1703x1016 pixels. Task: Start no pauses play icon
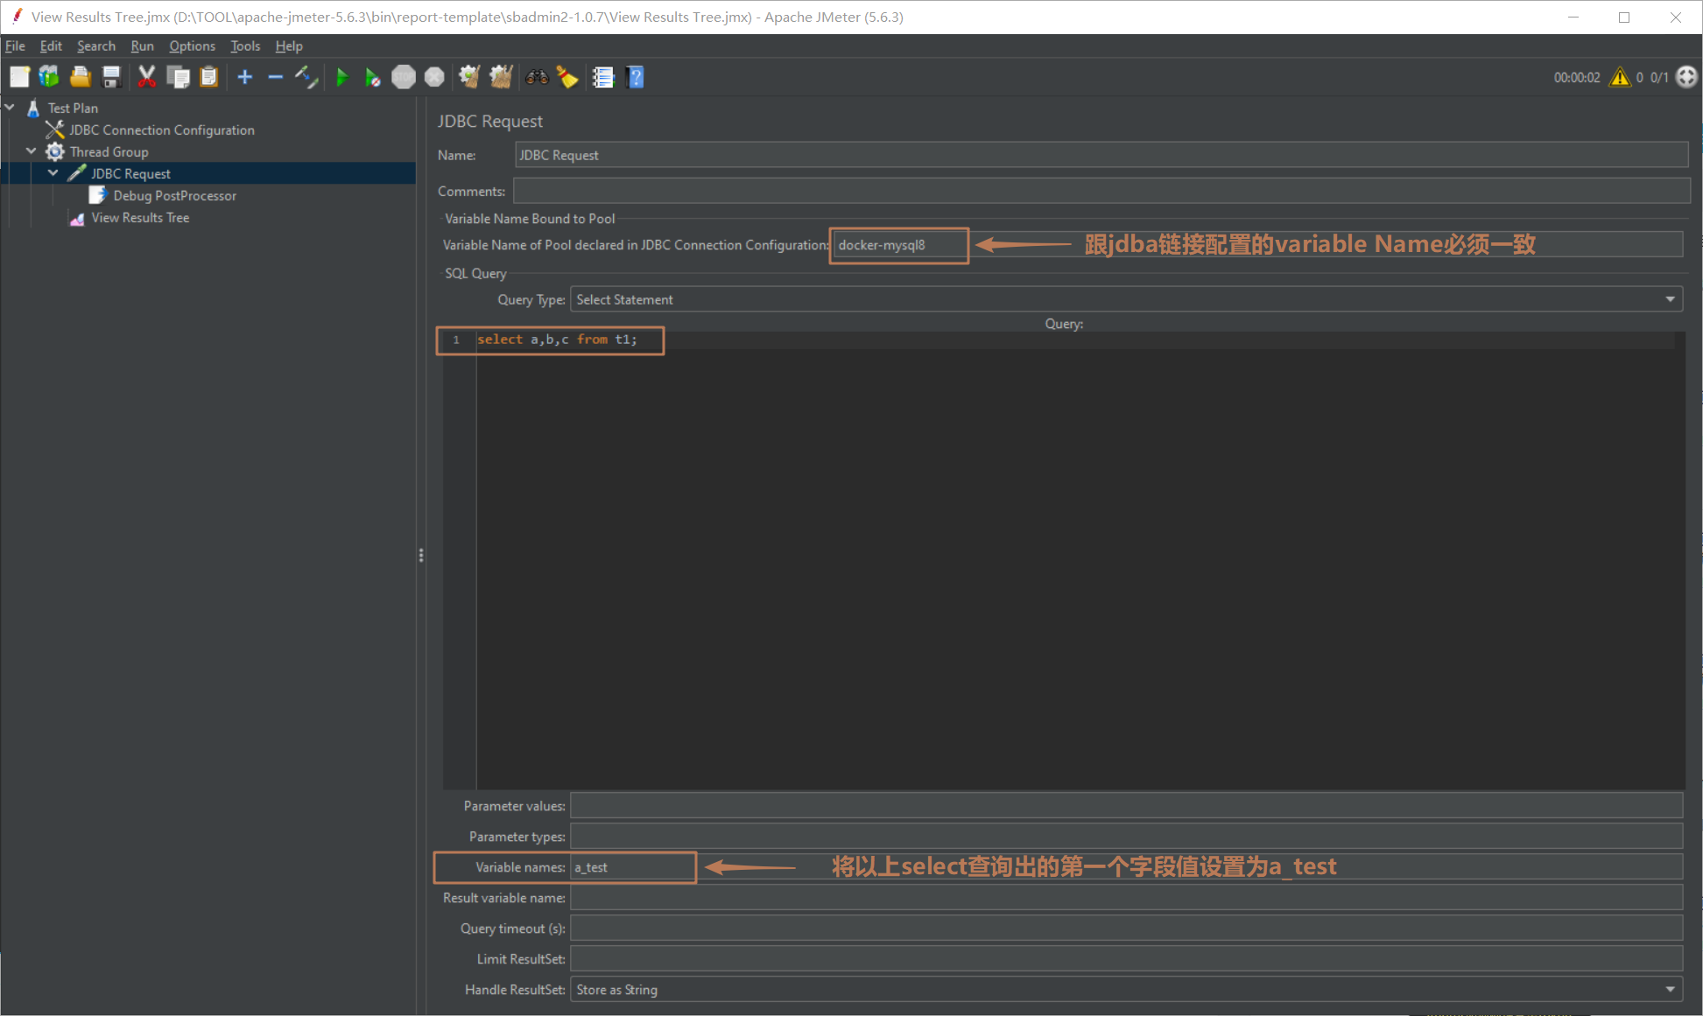(x=372, y=77)
